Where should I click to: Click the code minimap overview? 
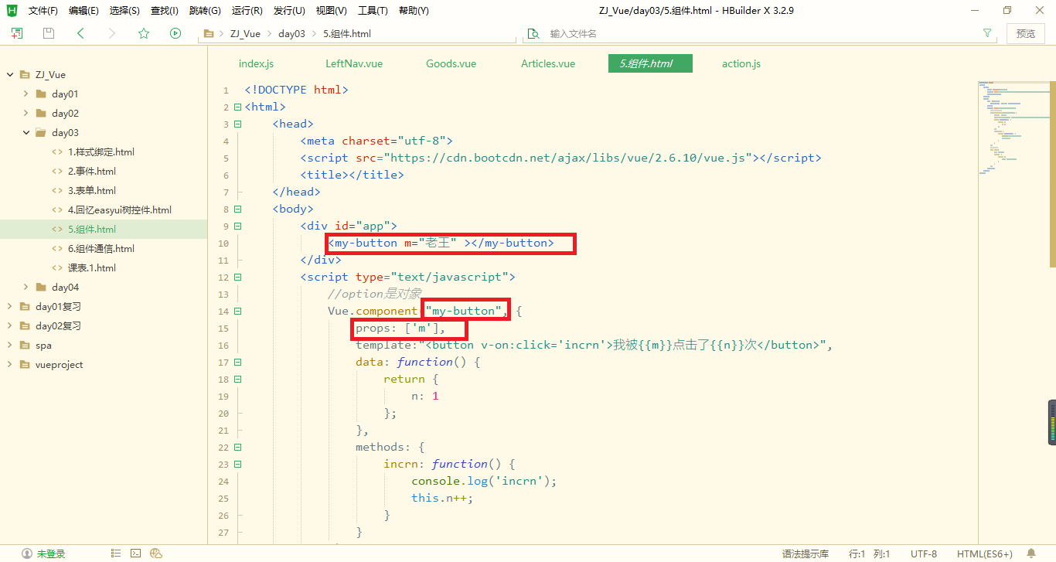click(x=1013, y=128)
